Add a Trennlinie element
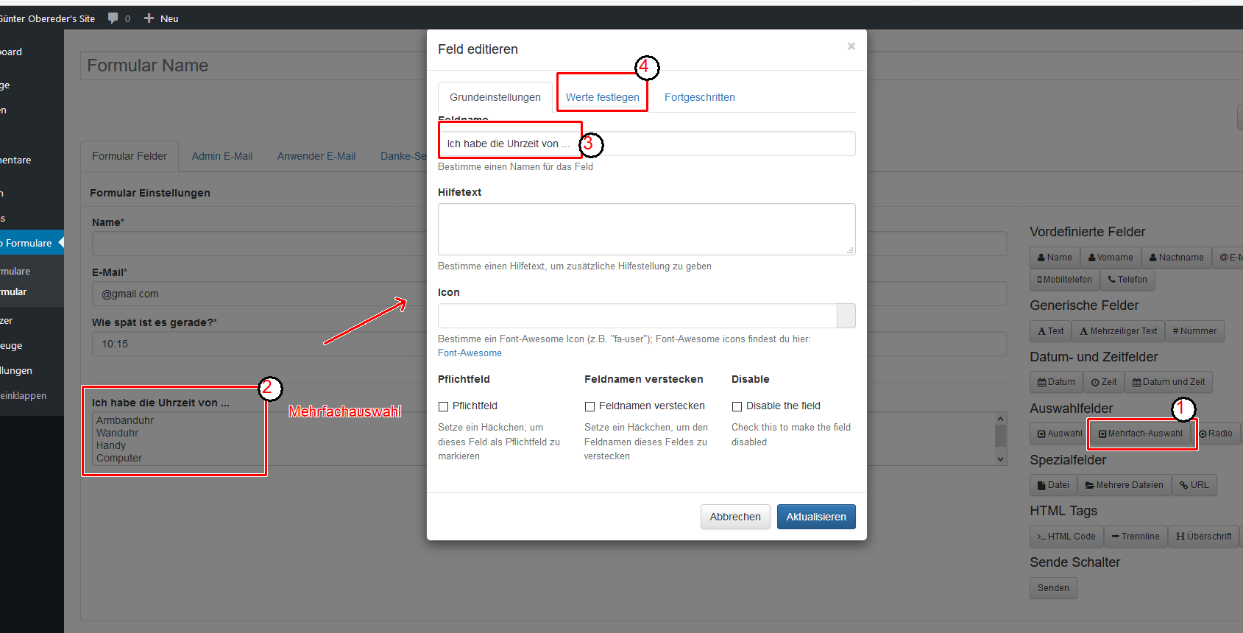This screenshot has height=633, width=1243. tap(1135, 537)
